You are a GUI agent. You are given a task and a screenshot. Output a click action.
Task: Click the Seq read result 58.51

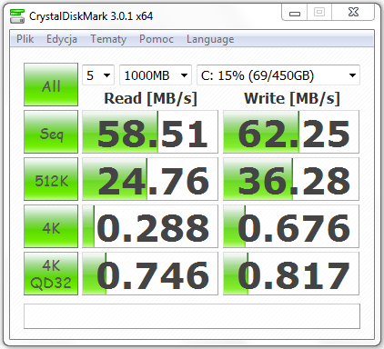pos(150,132)
